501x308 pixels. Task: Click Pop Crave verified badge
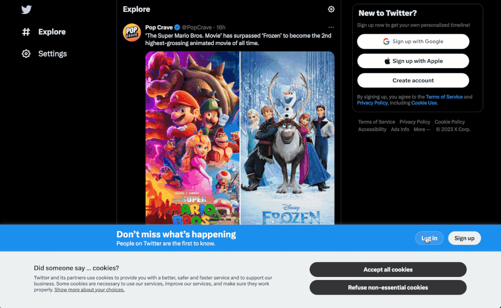(x=177, y=28)
